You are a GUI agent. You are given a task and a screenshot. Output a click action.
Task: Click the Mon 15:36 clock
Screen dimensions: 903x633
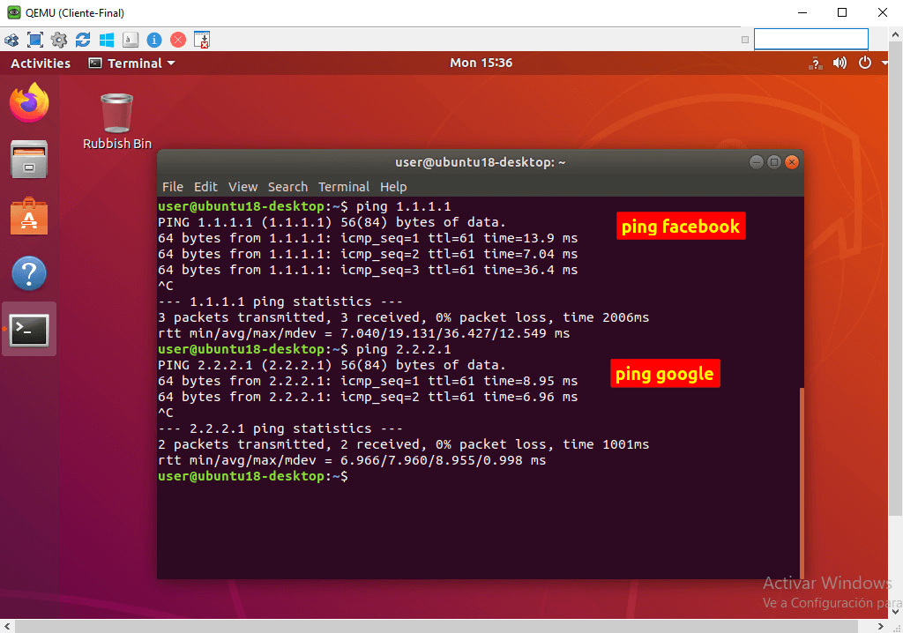481,63
